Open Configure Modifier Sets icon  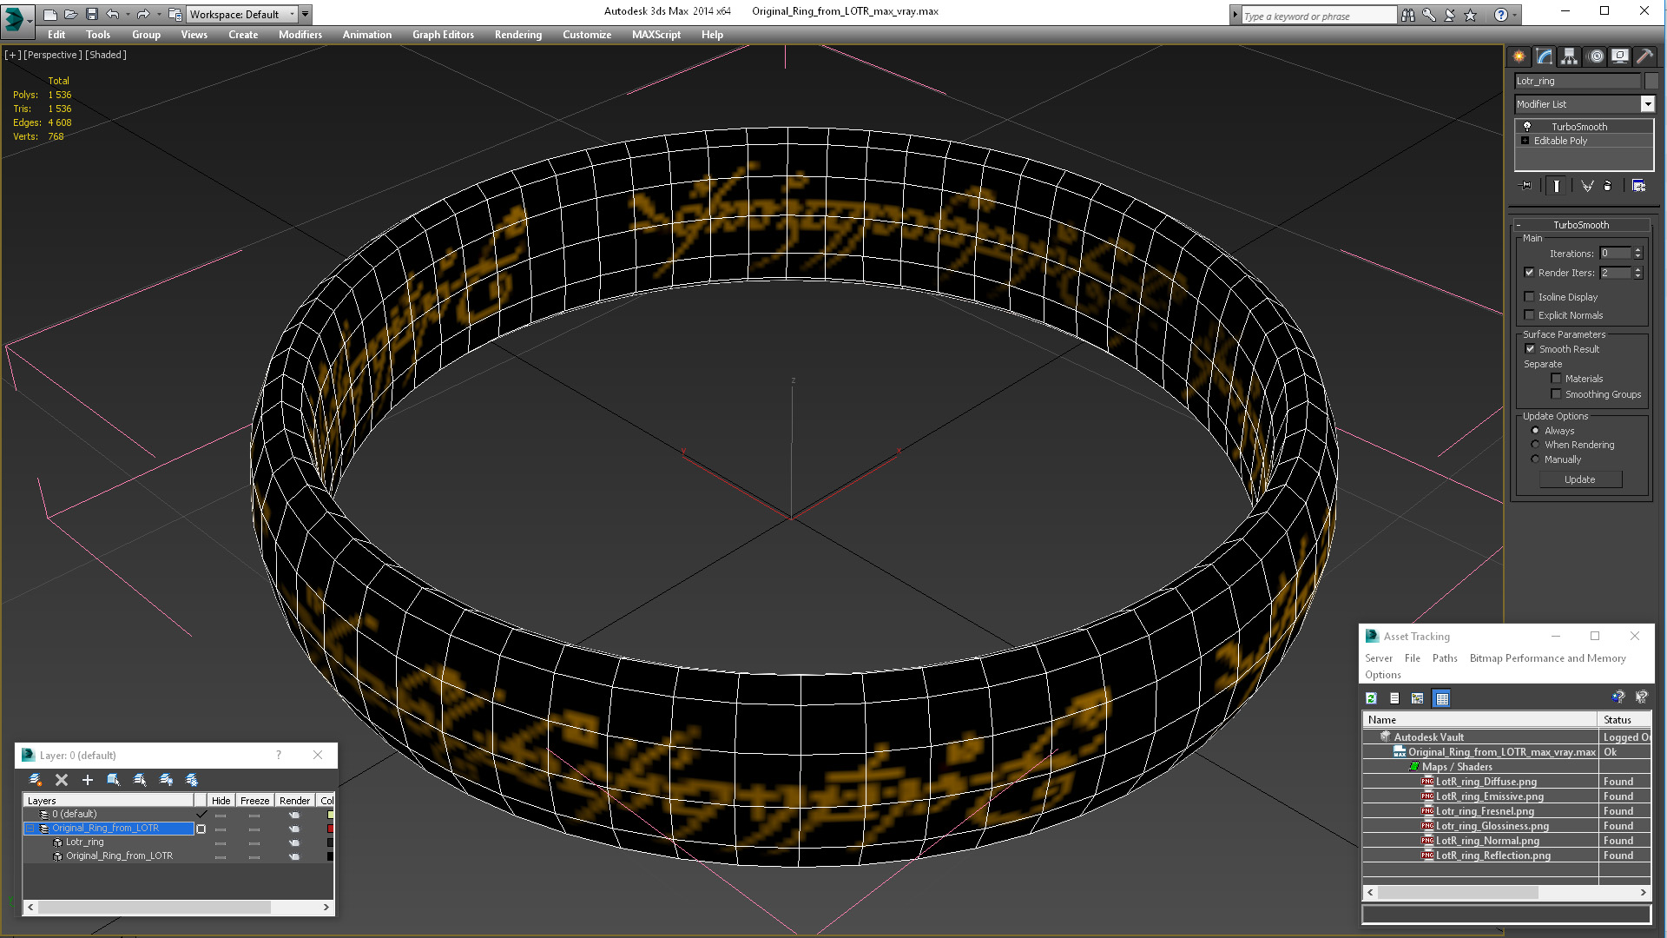click(x=1639, y=186)
